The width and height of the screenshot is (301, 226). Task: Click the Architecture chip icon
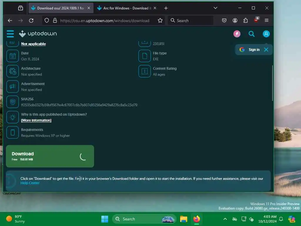tap(13, 71)
